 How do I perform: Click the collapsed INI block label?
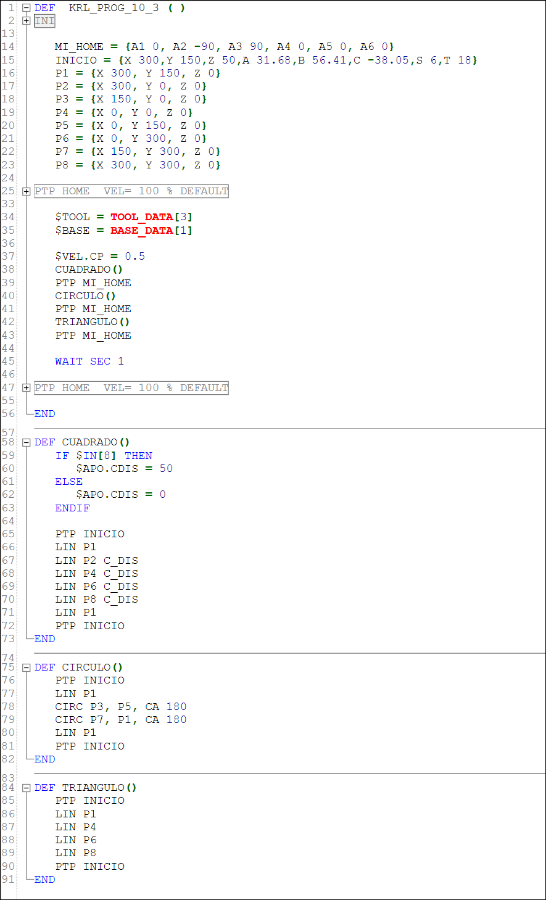click(45, 21)
